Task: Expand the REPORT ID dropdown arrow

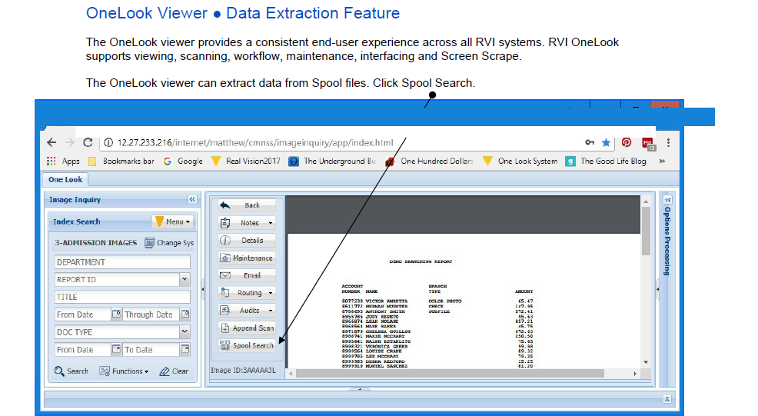Action: click(185, 280)
